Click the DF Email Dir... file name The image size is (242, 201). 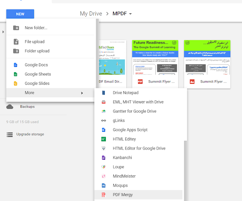[110, 82]
